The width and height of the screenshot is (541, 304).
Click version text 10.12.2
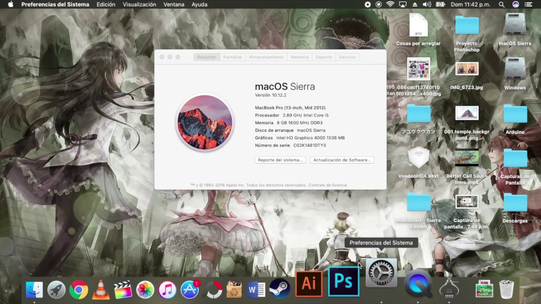270,95
